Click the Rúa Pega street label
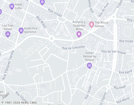 (x=120, y=87)
